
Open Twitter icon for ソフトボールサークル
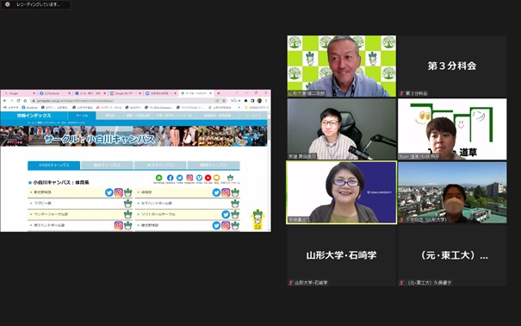click(226, 214)
